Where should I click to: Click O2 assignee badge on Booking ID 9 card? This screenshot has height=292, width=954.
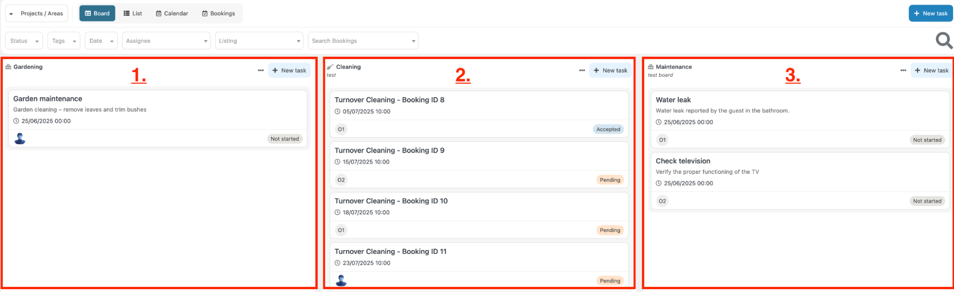[341, 180]
